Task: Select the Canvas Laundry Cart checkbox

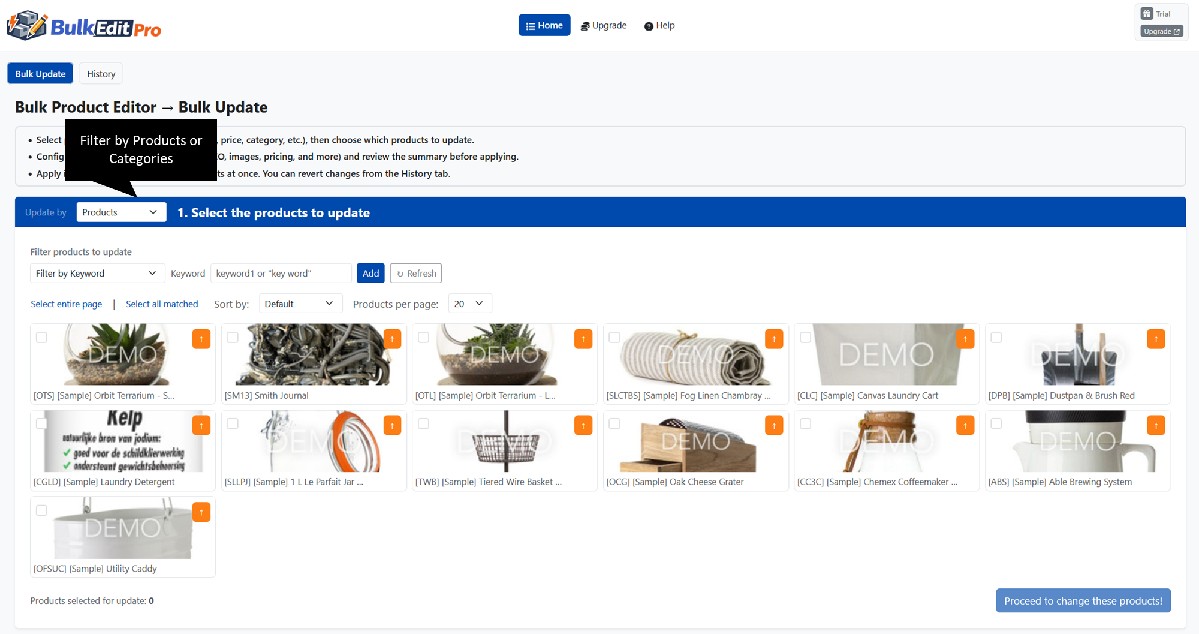Action: click(806, 337)
